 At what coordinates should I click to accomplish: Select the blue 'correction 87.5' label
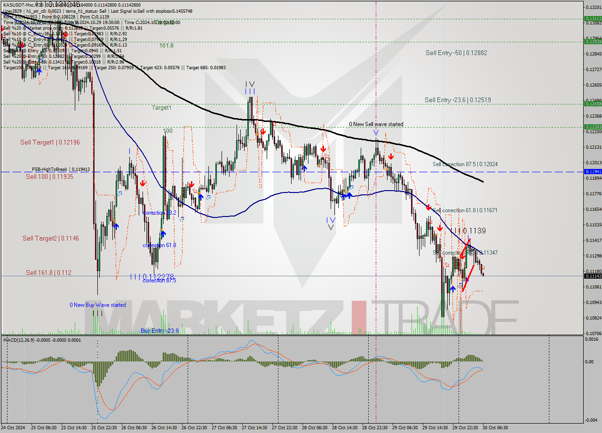point(159,281)
